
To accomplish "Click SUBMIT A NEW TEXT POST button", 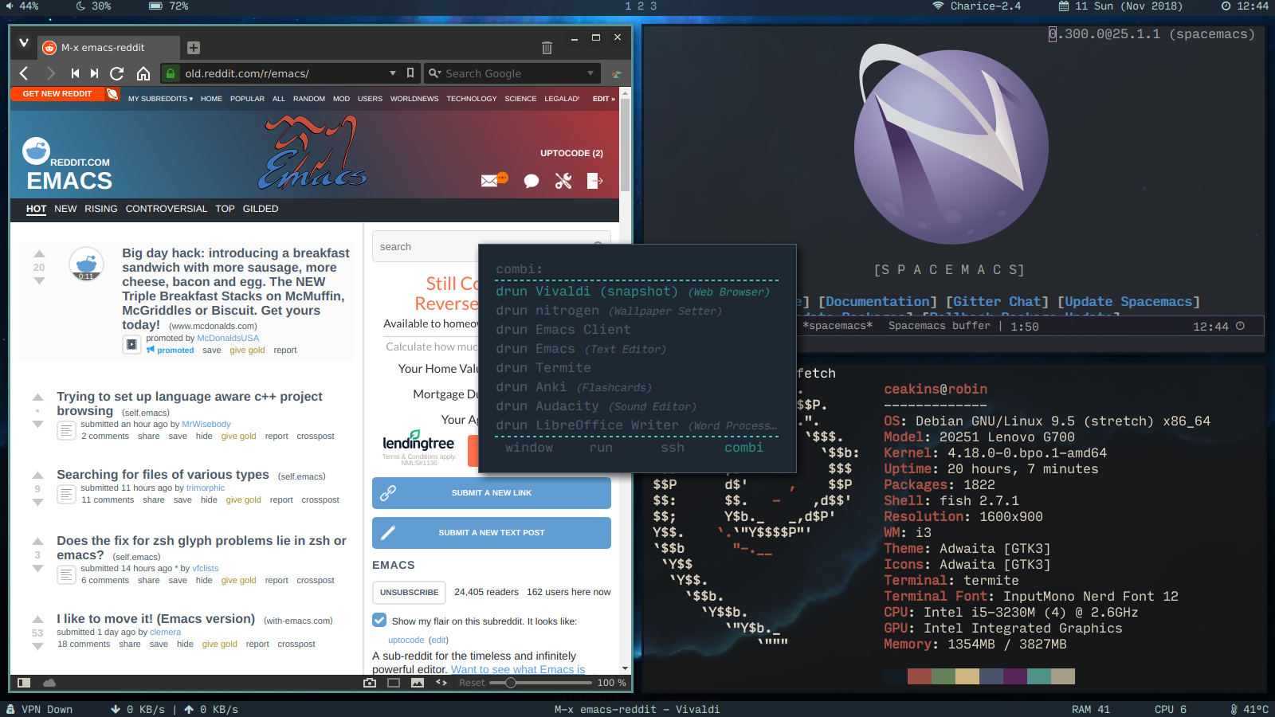I will (x=492, y=533).
